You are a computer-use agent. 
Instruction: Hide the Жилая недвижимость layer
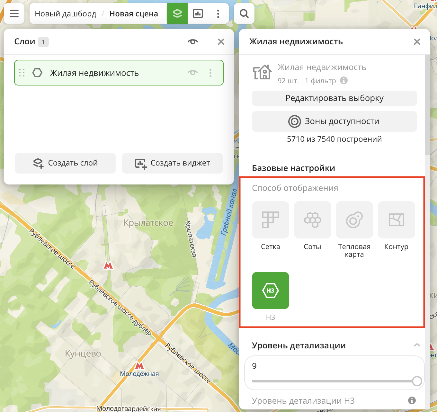193,73
